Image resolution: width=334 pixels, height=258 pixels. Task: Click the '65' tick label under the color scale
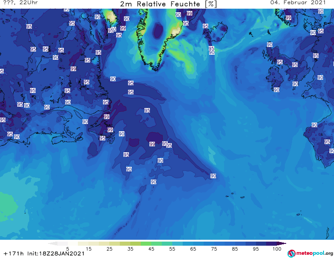(x=193, y=249)
